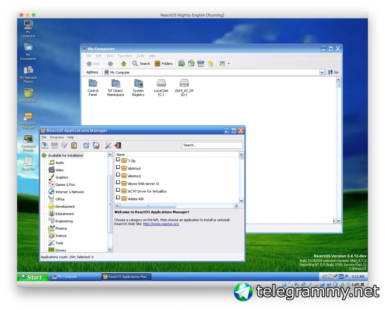Click the Refresh arrows icon in Applications Manager
Image resolution: width=385 pixels, height=310 pixels.
86,145
